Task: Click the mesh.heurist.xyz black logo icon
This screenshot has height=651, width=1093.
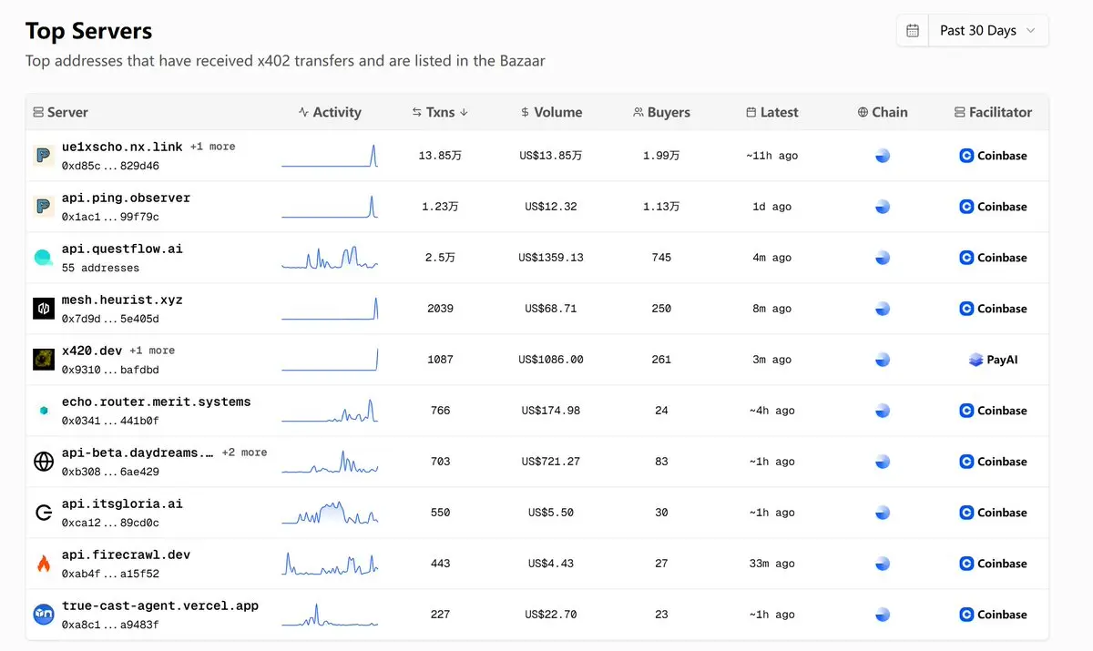Action: (44, 309)
